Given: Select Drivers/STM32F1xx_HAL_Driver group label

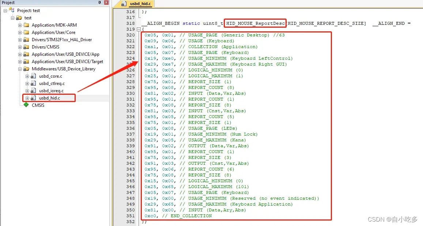Looking at the screenshot, I should tap(62, 39).
